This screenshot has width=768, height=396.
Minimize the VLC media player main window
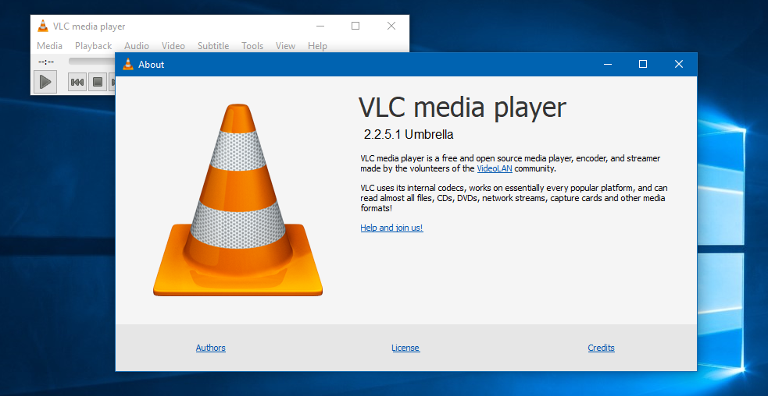point(320,27)
